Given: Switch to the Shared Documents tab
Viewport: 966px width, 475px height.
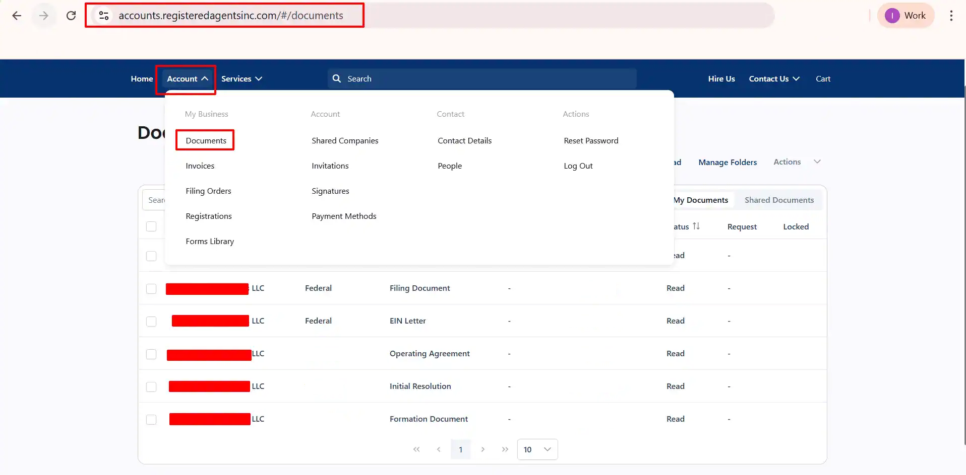Looking at the screenshot, I should pos(779,200).
